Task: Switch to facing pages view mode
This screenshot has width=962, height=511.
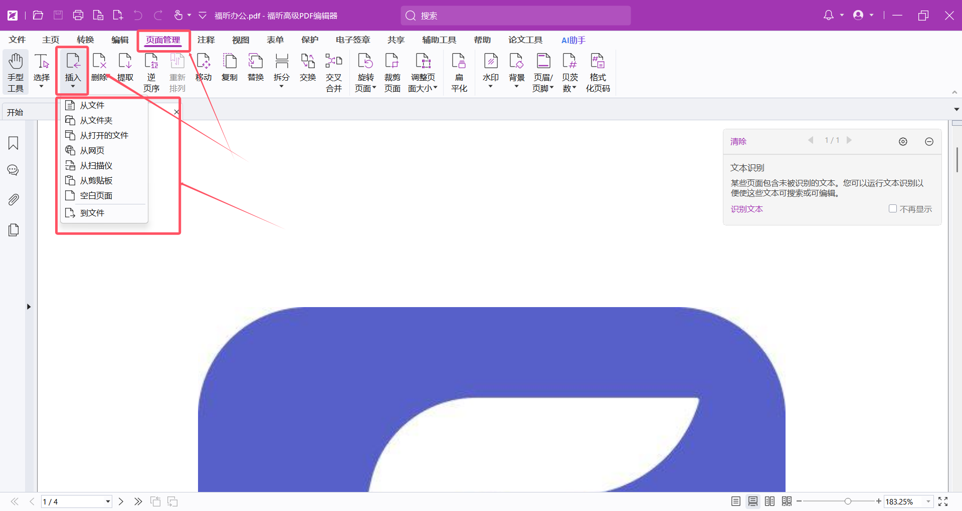Action: point(770,501)
